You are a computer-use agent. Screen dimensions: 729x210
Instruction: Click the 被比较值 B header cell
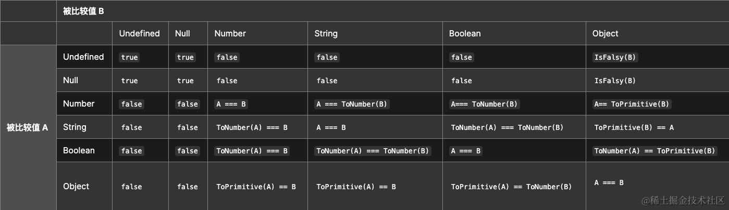pos(392,11)
